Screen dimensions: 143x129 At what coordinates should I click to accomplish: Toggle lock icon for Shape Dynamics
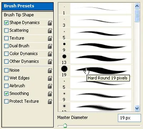(50, 23)
